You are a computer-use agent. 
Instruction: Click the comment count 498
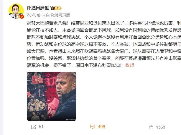coord(101,127)
